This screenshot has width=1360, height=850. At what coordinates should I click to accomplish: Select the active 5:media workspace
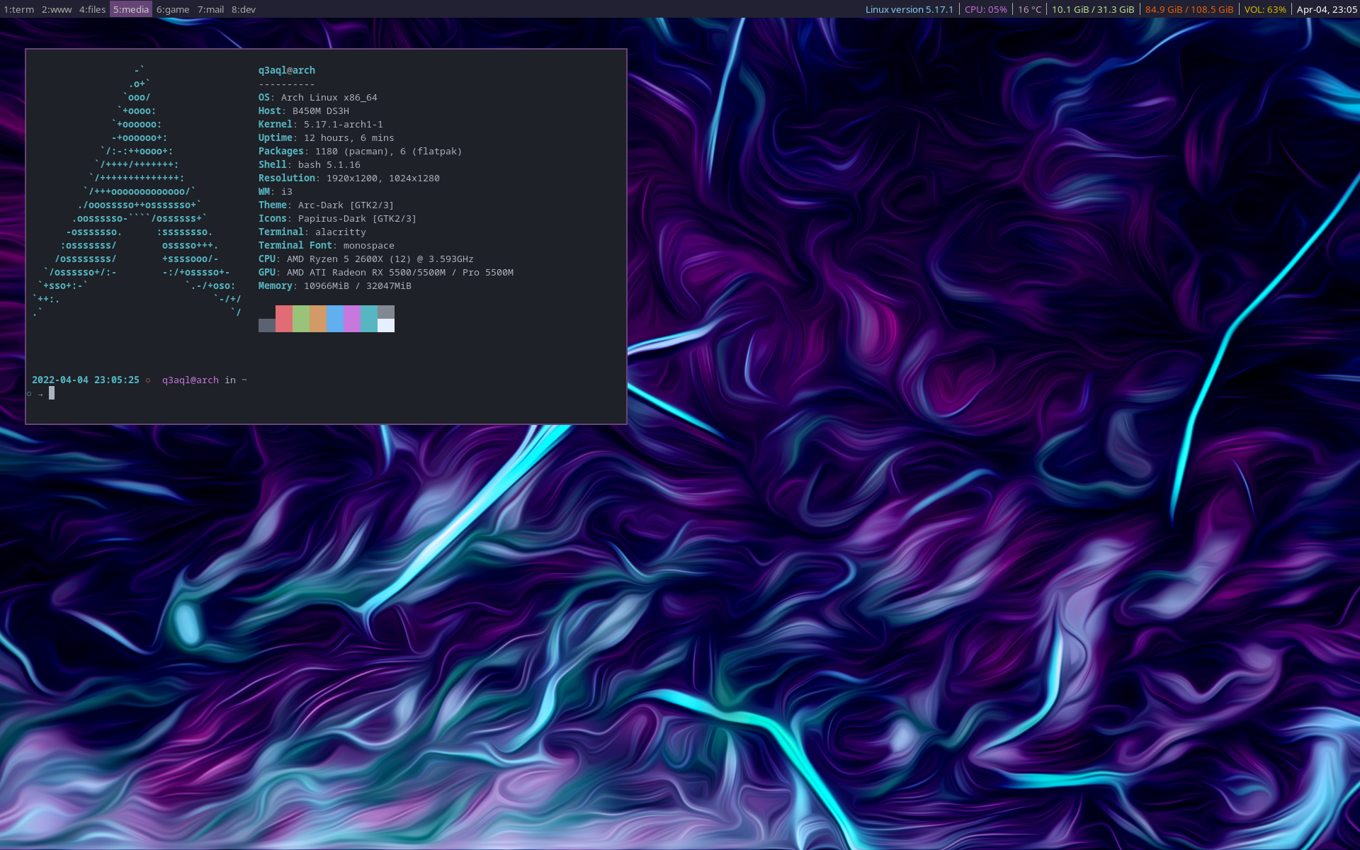(131, 9)
